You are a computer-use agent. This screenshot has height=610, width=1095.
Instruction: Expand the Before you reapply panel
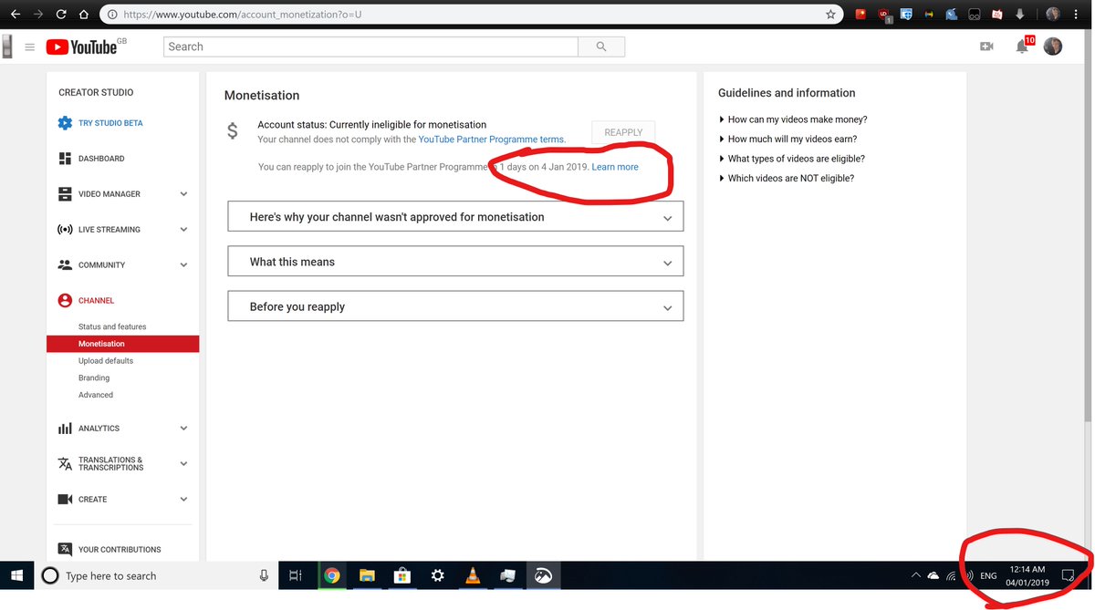point(455,307)
